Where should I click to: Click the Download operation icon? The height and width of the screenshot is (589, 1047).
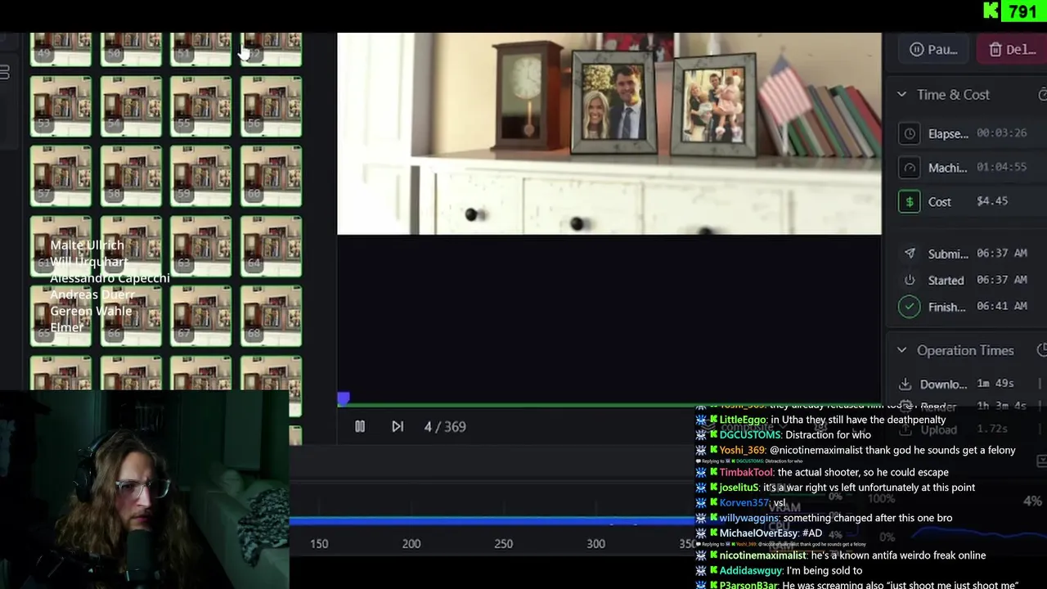pyautogui.click(x=905, y=384)
